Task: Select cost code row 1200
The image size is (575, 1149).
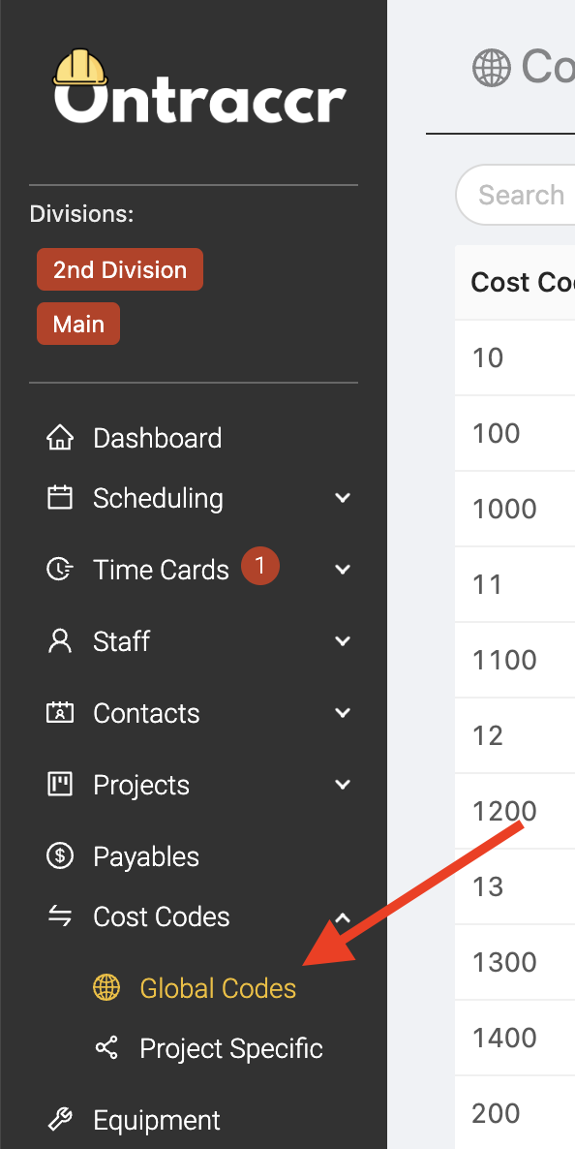Action: [x=515, y=811]
